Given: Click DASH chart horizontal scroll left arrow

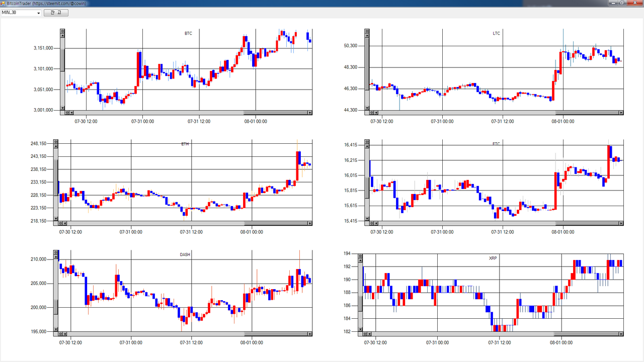Looking at the screenshot, I should point(65,334).
